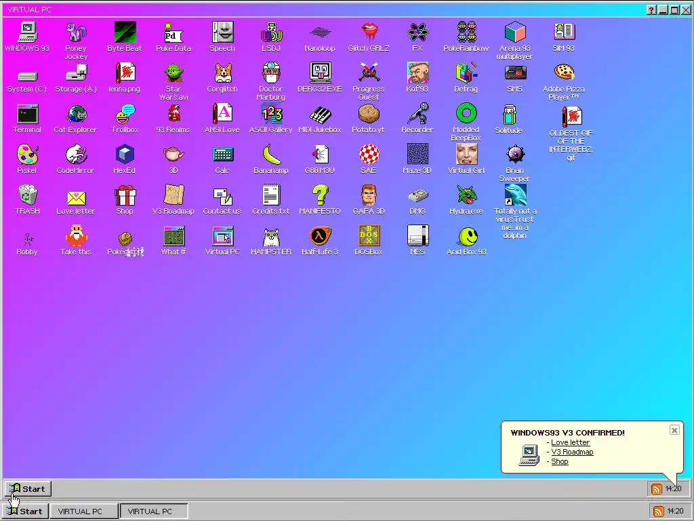
Task: Launch Cat Explorer browser icon
Action: point(76,114)
